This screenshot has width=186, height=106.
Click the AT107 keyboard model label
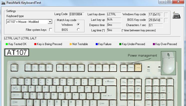click(x=17, y=53)
